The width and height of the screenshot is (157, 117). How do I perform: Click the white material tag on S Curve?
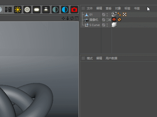114,25
